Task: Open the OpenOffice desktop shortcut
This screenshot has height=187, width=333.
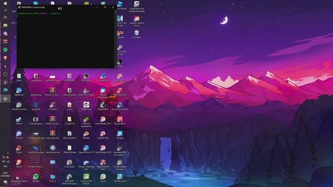Action: pyautogui.click(x=86, y=149)
